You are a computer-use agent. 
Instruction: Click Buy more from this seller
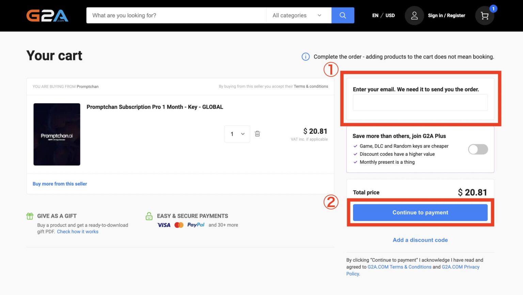[60, 184]
